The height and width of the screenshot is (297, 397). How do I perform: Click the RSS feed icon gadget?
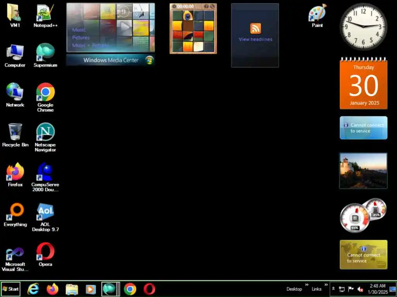click(x=255, y=28)
